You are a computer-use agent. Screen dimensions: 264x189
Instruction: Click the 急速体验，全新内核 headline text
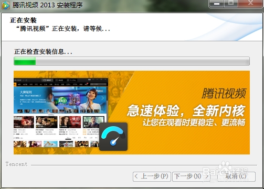[x=186, y=111]
